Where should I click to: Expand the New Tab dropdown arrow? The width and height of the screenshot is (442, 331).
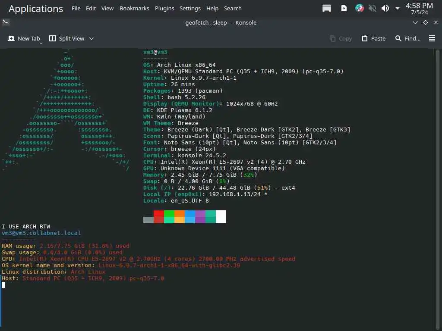(41, 43)
